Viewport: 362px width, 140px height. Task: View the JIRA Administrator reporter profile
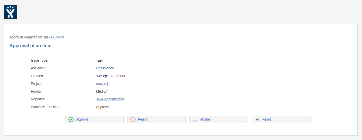[x=110, y=99]
